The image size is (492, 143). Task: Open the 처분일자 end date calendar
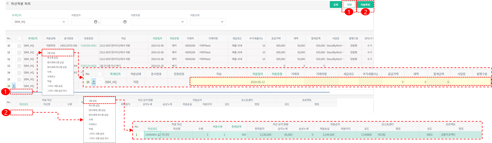[x=125, y=22]
